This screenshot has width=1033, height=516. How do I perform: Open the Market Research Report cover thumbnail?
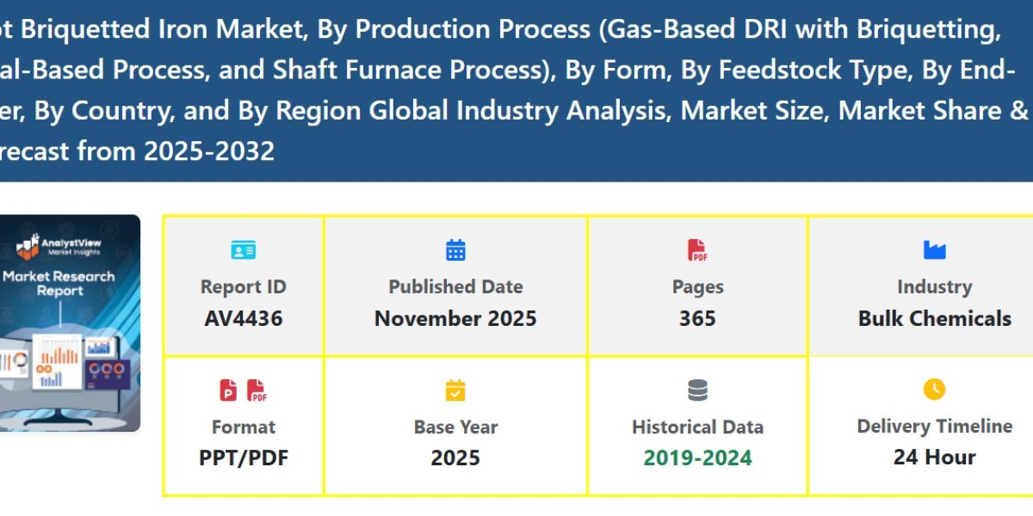tap(69, 322)
